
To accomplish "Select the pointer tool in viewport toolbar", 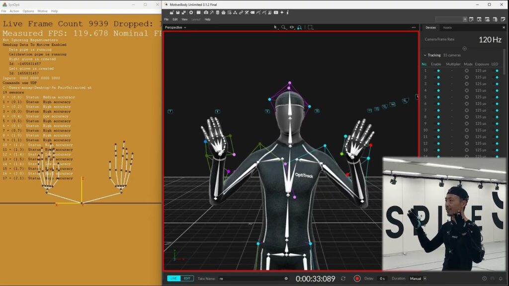I will 276,27.
